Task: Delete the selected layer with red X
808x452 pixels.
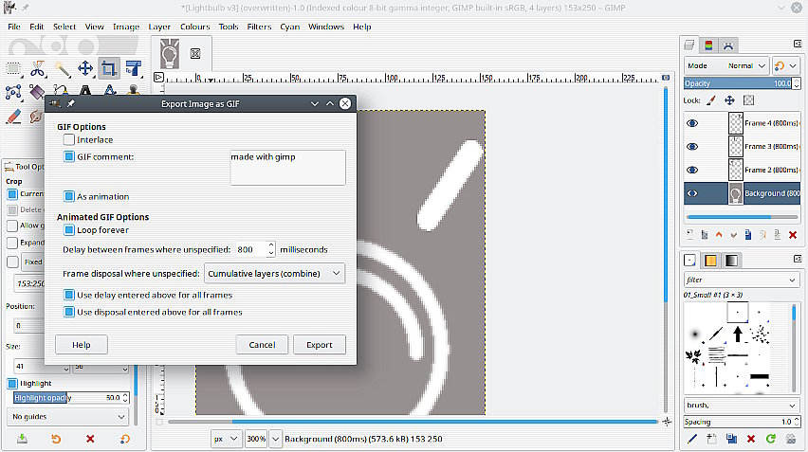Action: (x=793, y=235)
